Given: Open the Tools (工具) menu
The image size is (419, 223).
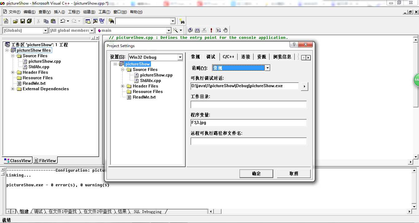Looking at the screenshot, I should pos(104,12).
